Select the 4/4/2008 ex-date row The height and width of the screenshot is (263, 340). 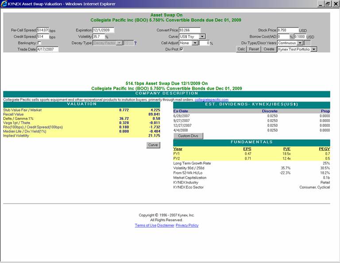[251, 130]
